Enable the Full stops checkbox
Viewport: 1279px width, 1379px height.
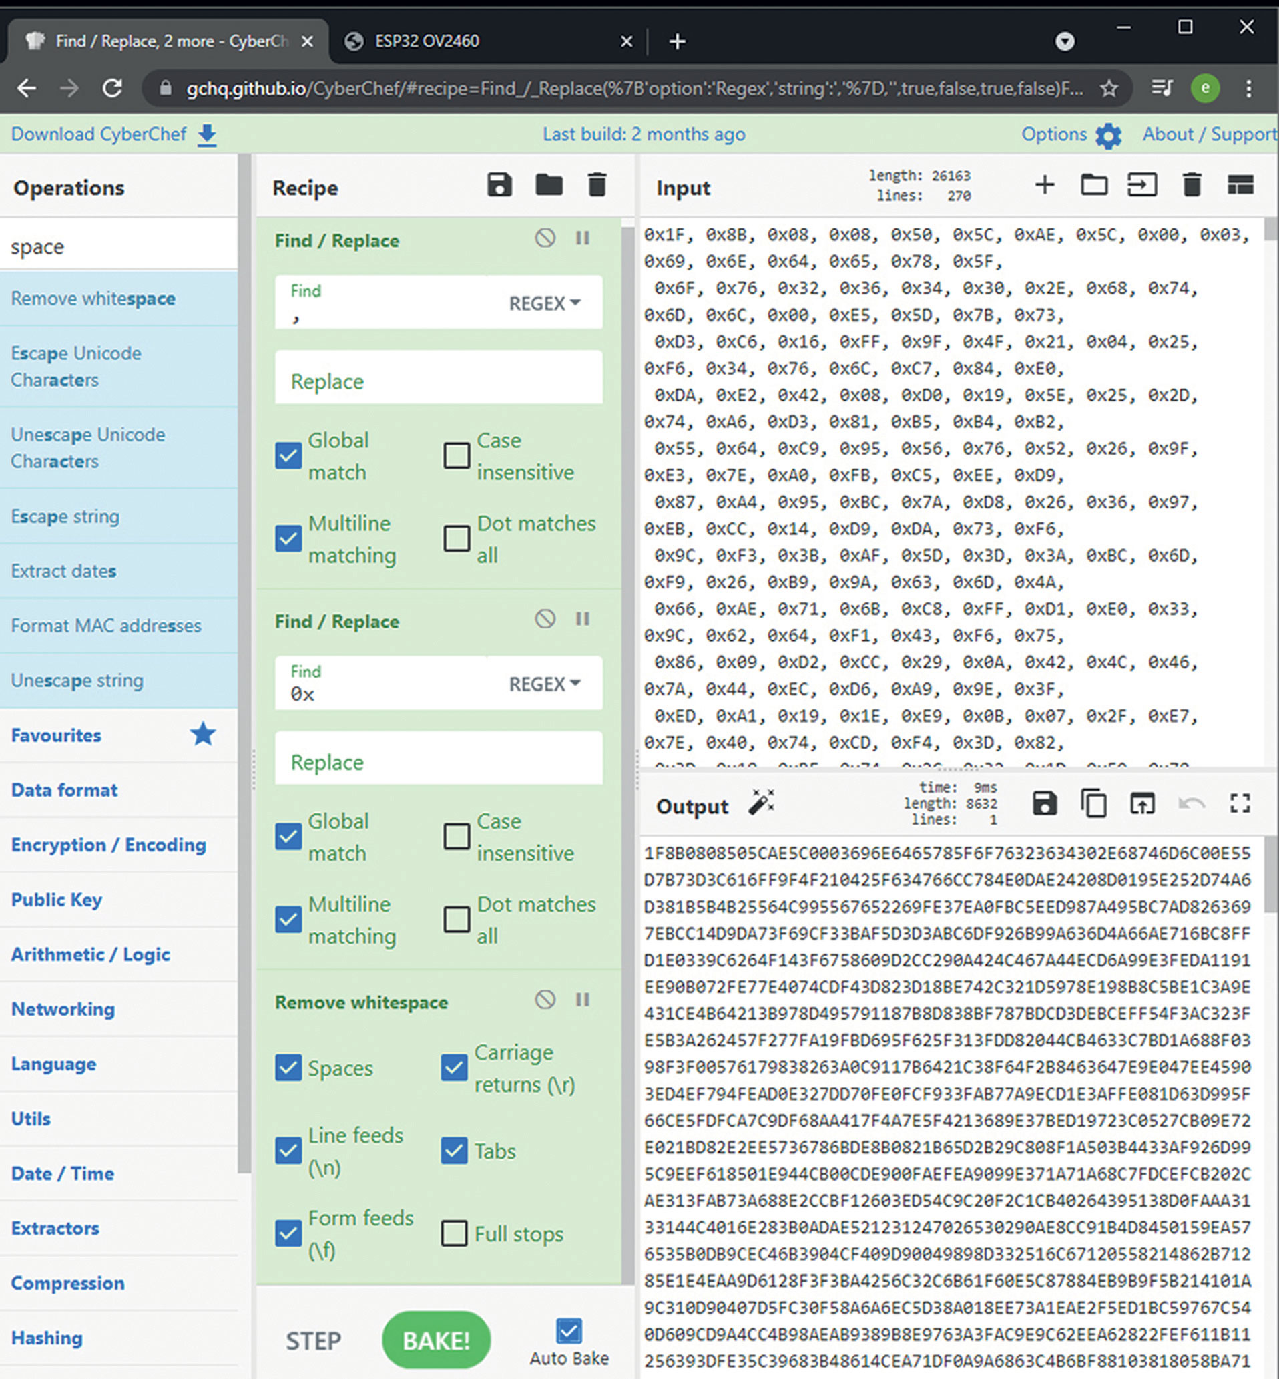click(x=454, y=1233)
